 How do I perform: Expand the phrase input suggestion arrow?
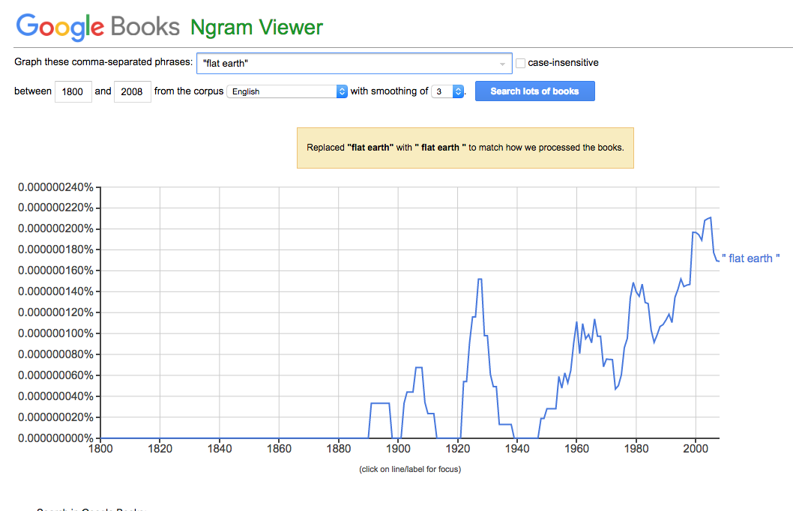click(502, 64)
